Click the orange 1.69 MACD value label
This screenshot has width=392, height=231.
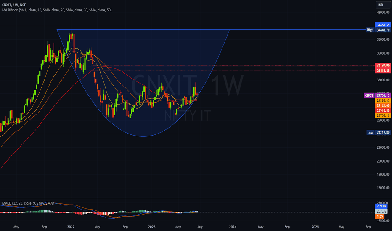point(380,216)
